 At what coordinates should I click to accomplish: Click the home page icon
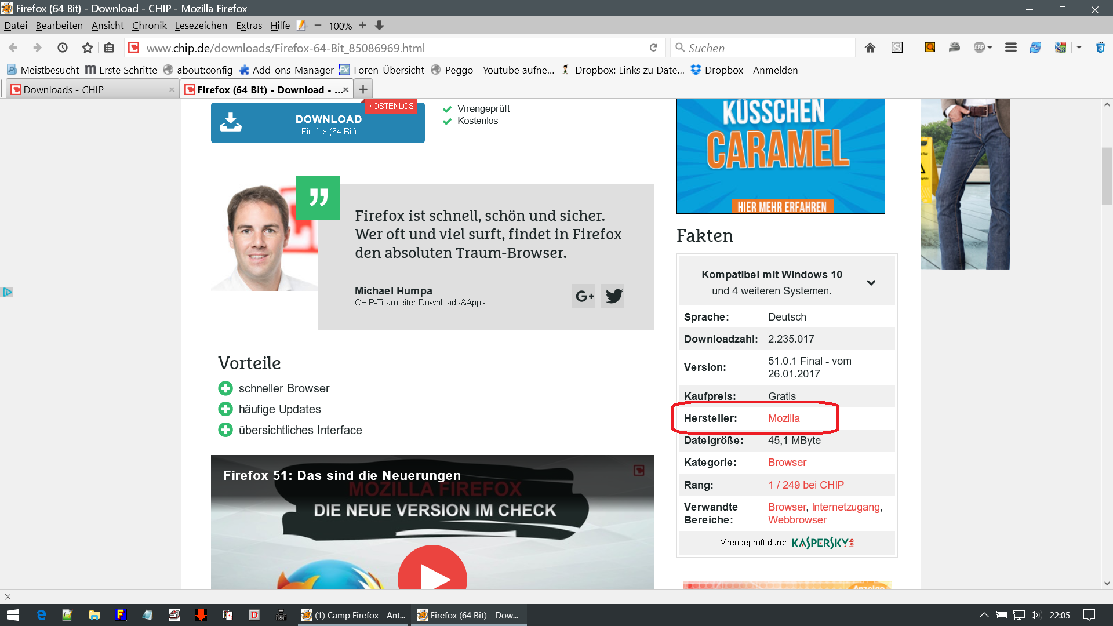tap(870, 48)
